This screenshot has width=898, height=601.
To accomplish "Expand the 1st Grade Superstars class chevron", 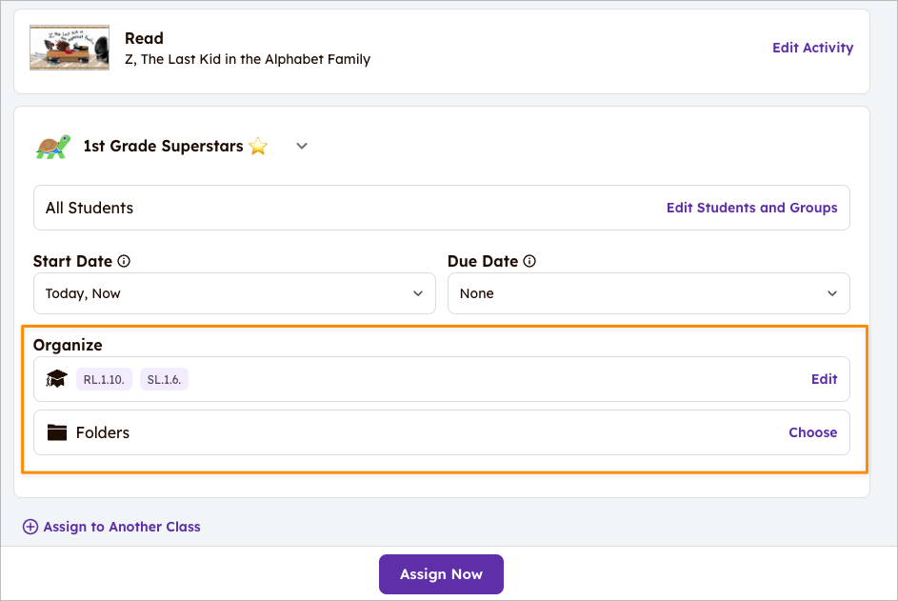I will pos(302,147).
